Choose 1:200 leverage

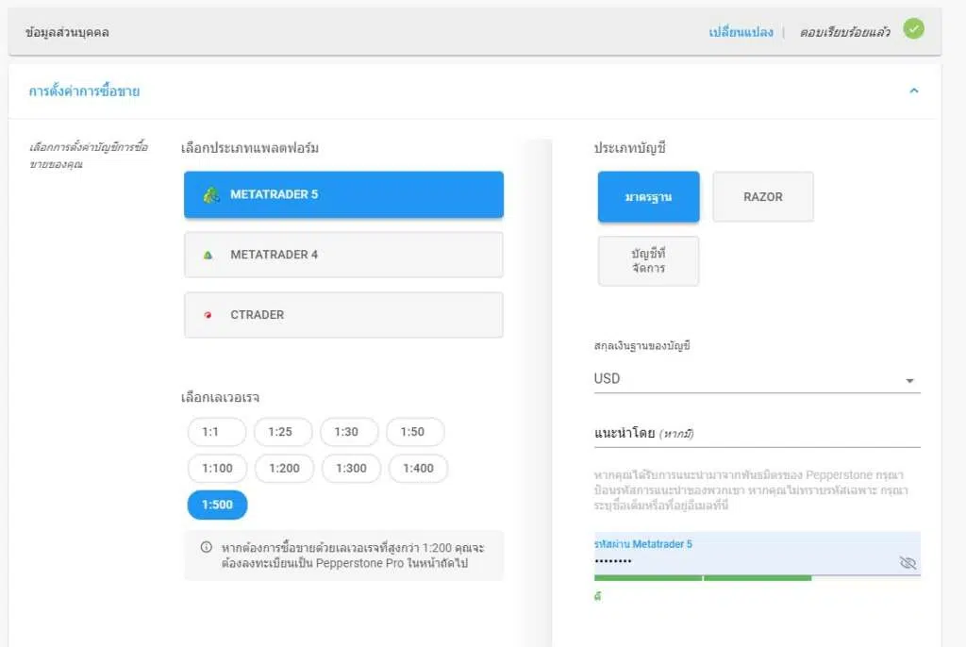(x=284, y=469)
